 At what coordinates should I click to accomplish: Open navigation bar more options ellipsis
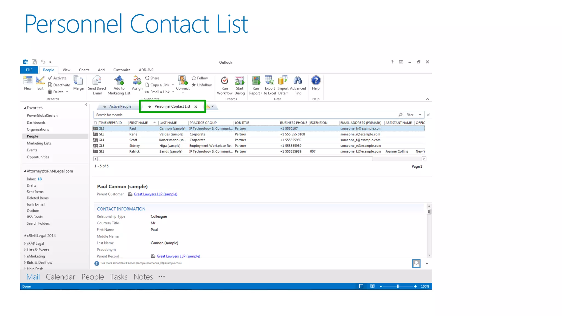click(162, 276)
